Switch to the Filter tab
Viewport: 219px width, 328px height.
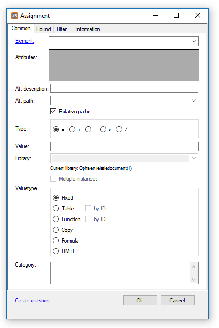point(62,29)
